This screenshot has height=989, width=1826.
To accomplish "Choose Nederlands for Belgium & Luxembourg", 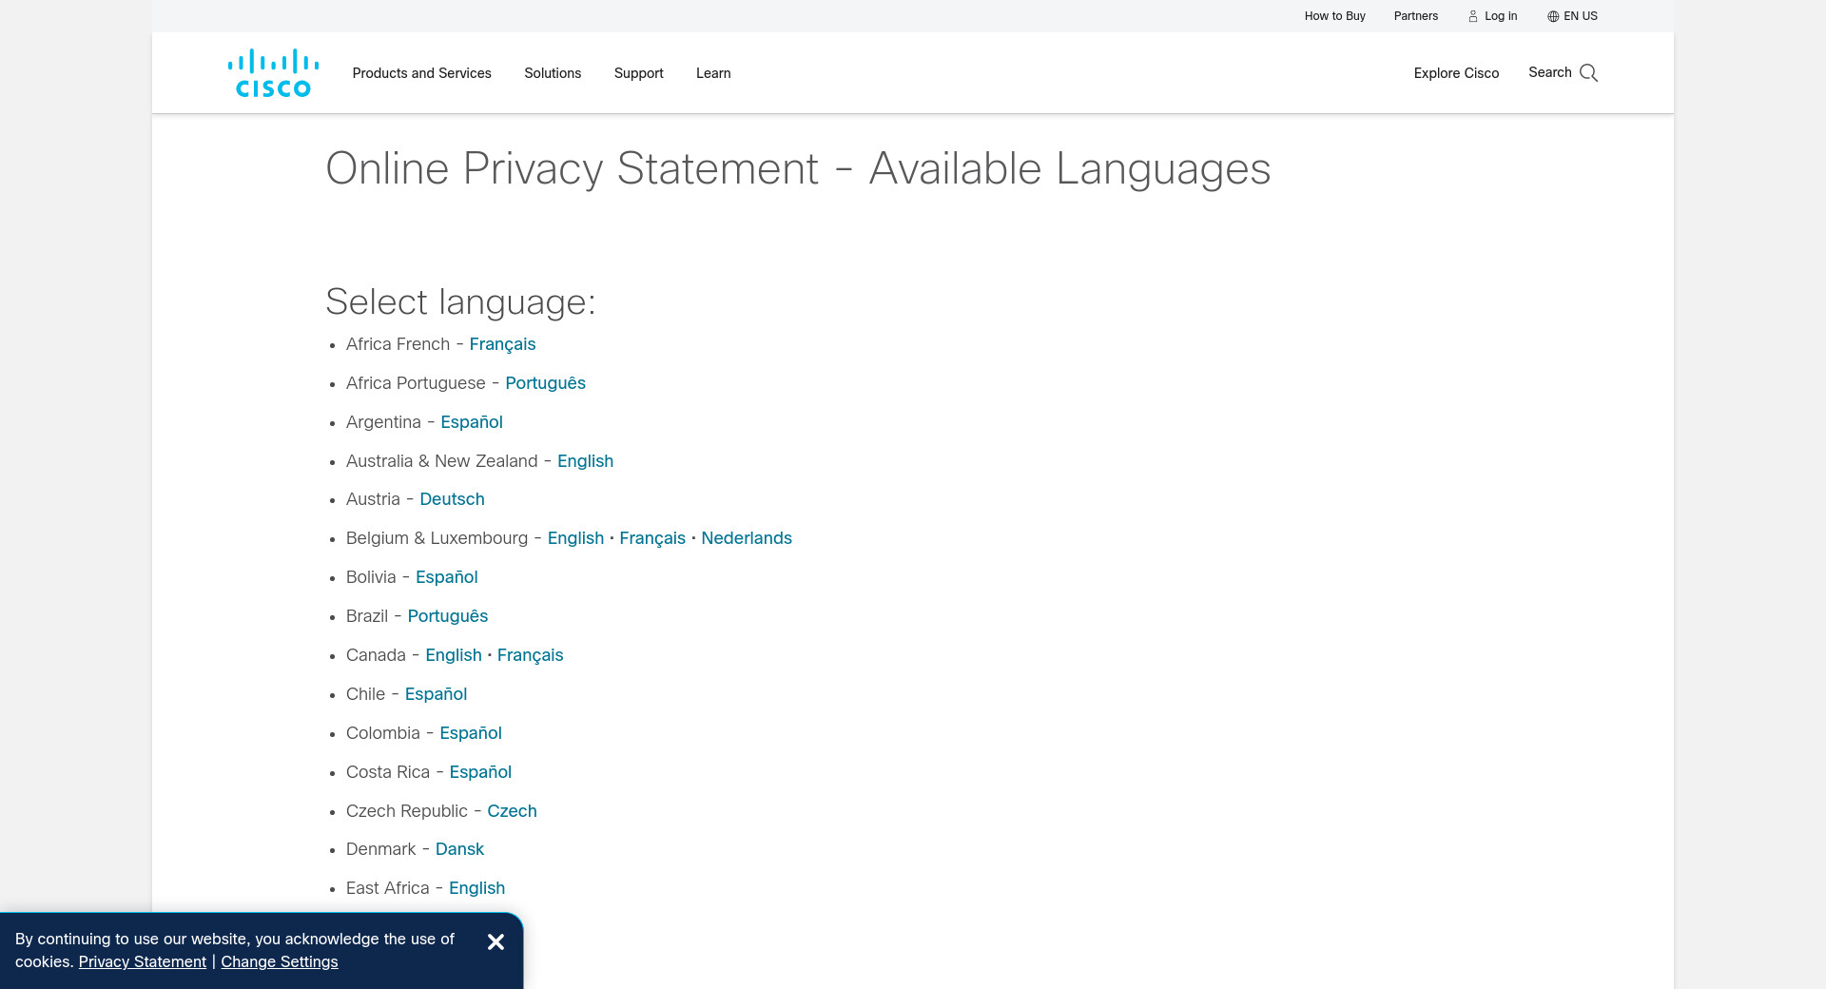I will (x=747, y=538).
